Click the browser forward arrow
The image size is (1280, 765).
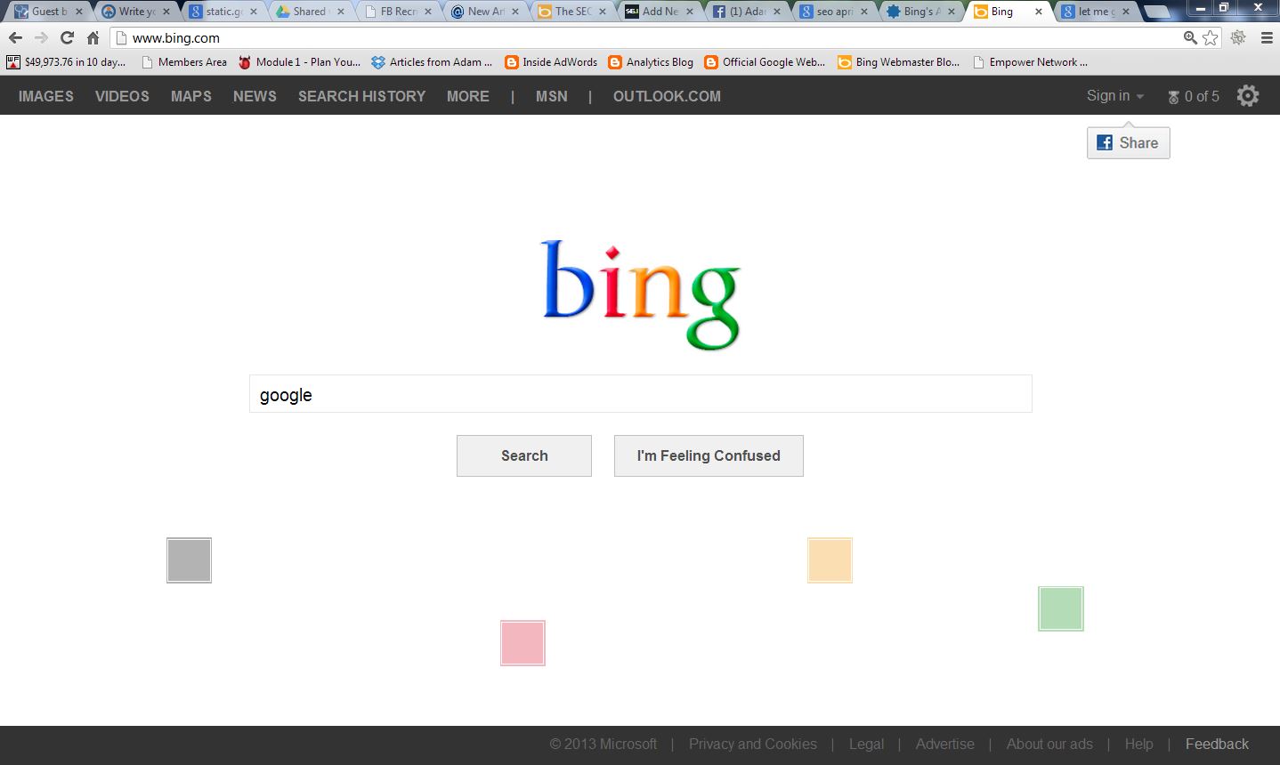tap(41, 37)
